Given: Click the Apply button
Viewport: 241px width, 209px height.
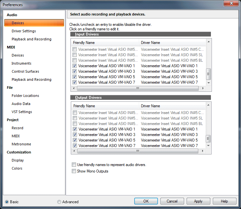Looking at the screenshot, I should [x=198, y=201].
